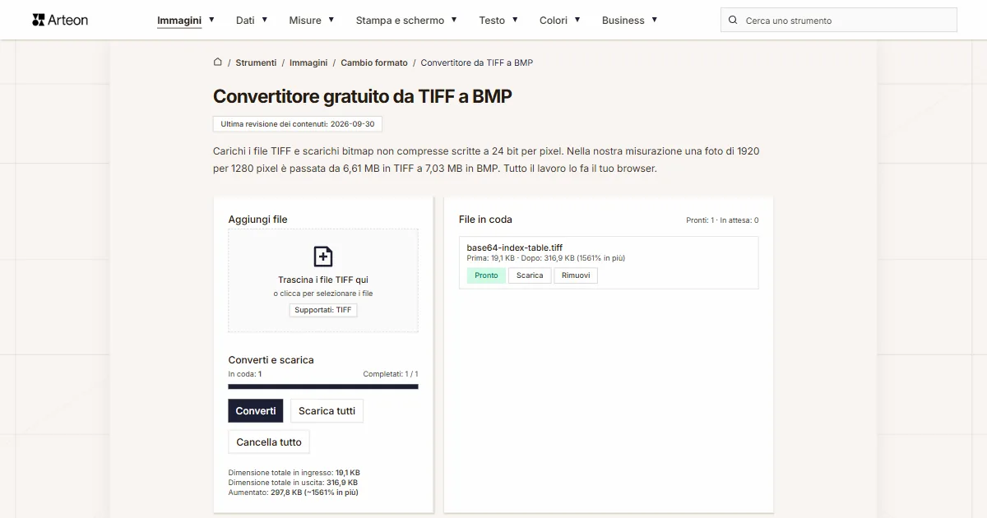Screen dimensions: 987x518
Task: Click the search magnifier icon
Action: tap(733, 20)
